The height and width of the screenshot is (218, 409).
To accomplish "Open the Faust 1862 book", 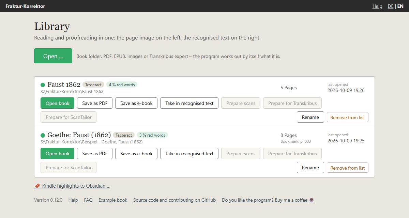I will coord(57,103).
